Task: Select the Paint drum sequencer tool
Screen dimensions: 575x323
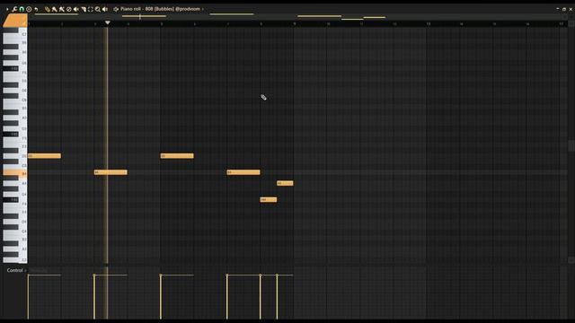Action: (x=62, y=9)
